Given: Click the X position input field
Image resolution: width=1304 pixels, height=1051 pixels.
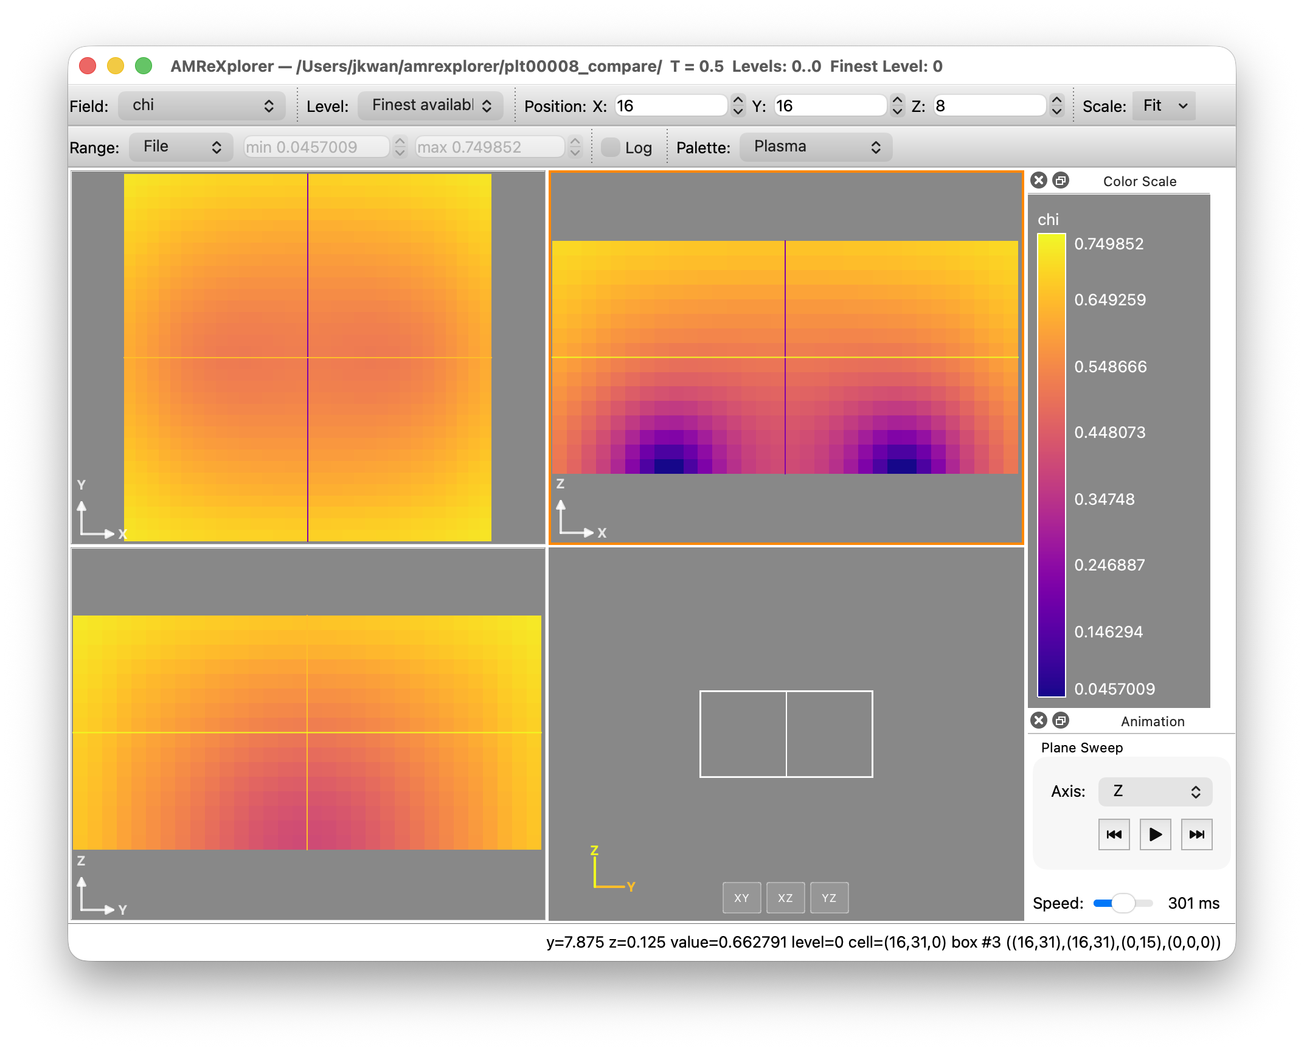Looking at the screenshot, I should point(671,106).
